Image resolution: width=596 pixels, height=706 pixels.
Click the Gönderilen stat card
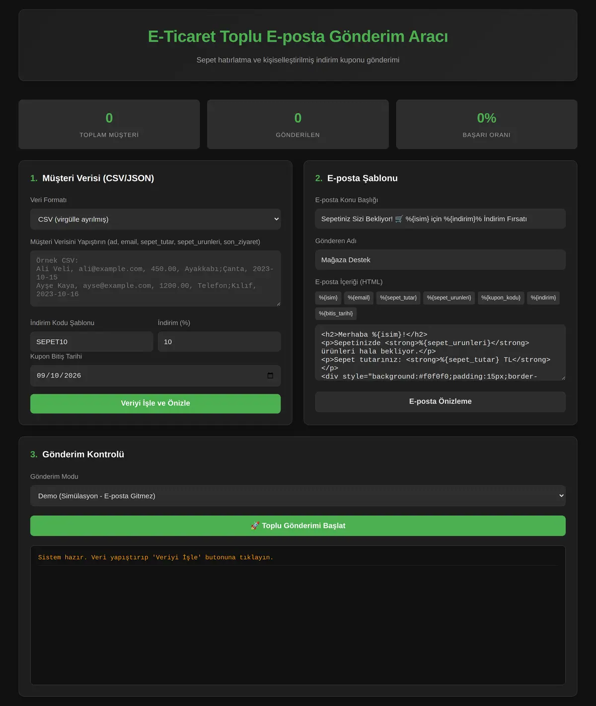point(298,124)
